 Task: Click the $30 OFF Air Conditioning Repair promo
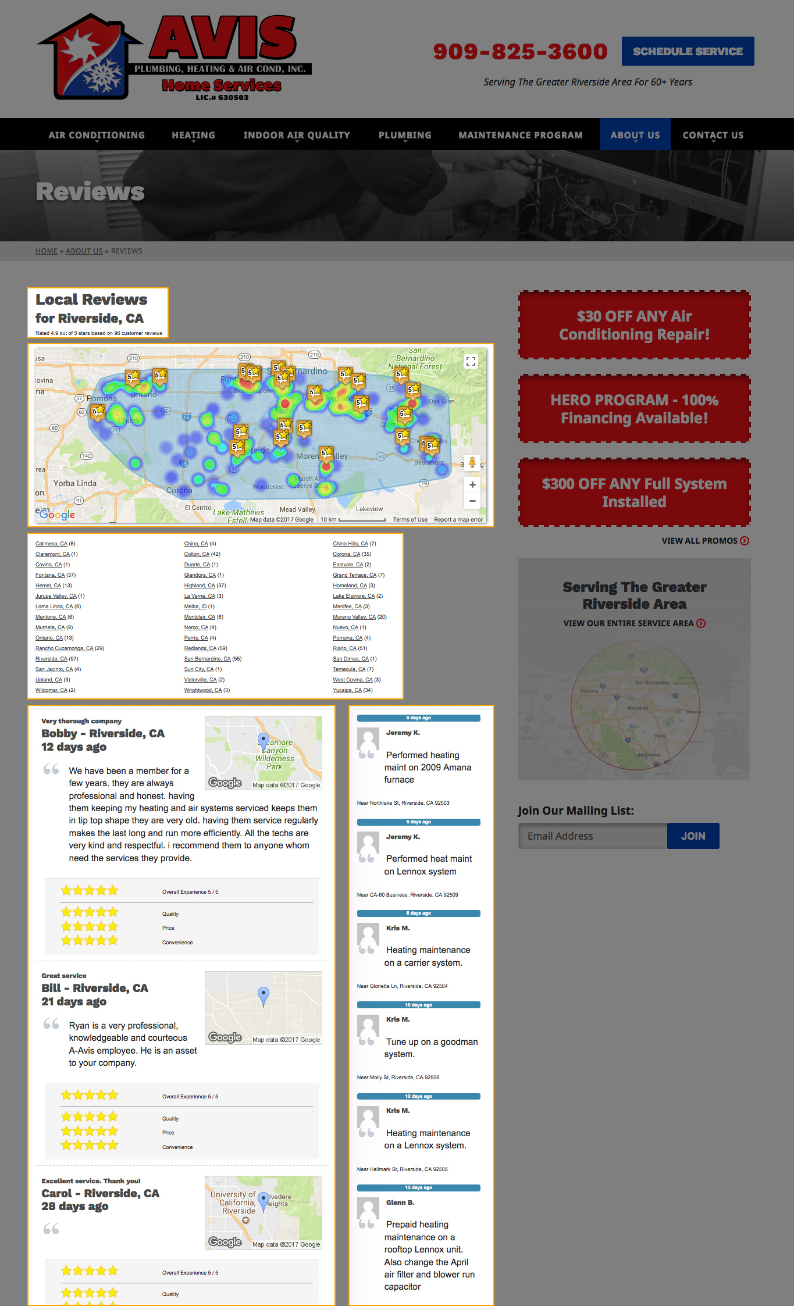[634, 325]
